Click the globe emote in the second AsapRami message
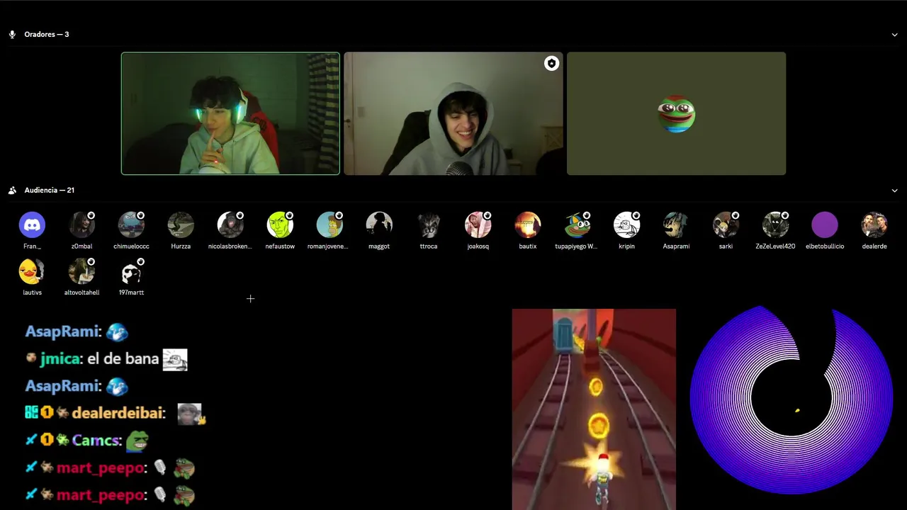This screenshot has width=907, height=510. [x=117, y=386]
